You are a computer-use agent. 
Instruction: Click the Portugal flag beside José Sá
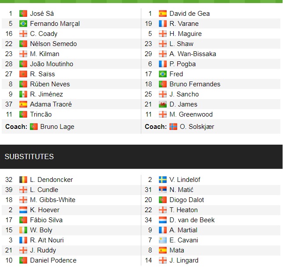click(23, 14)
